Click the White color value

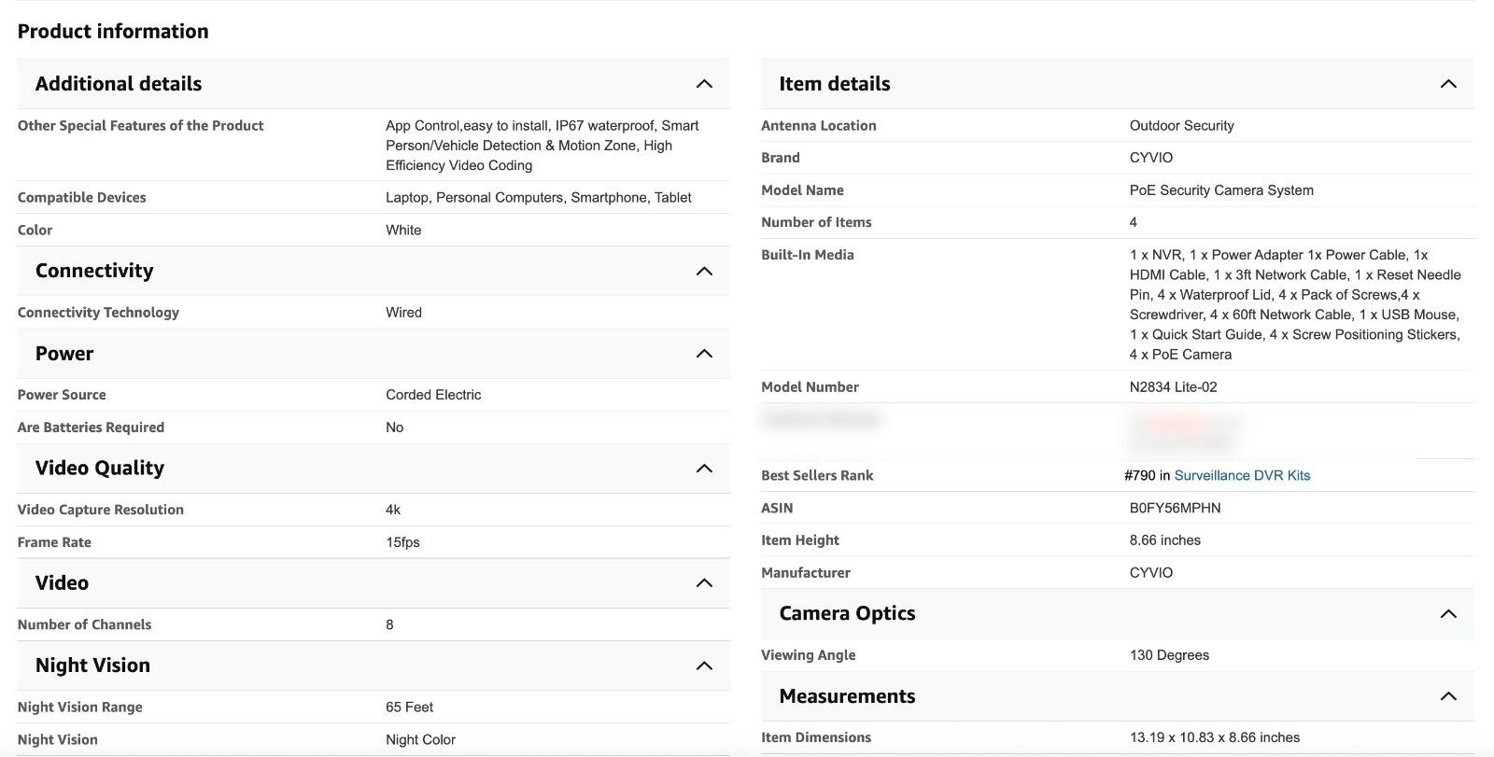[403, 231]
